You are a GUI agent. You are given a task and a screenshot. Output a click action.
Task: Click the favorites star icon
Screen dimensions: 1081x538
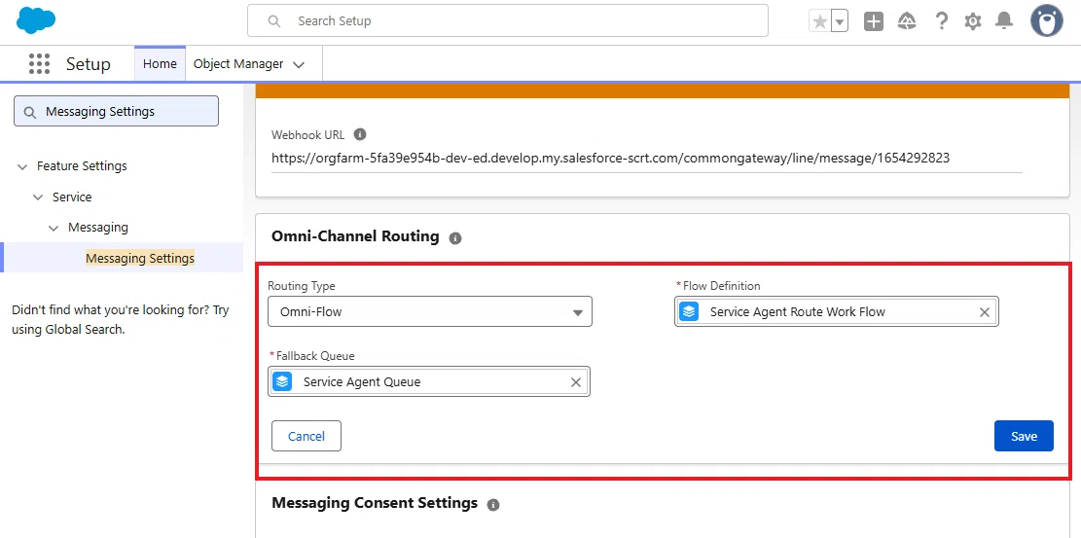click(x=819, y=21)
